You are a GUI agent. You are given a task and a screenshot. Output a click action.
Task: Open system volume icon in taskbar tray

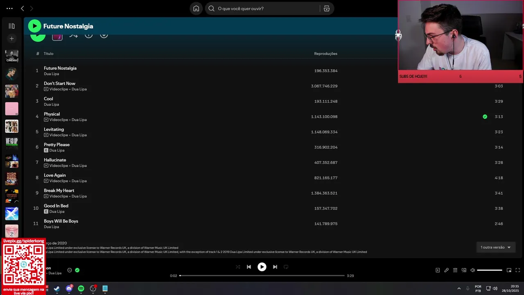point(495,288)
